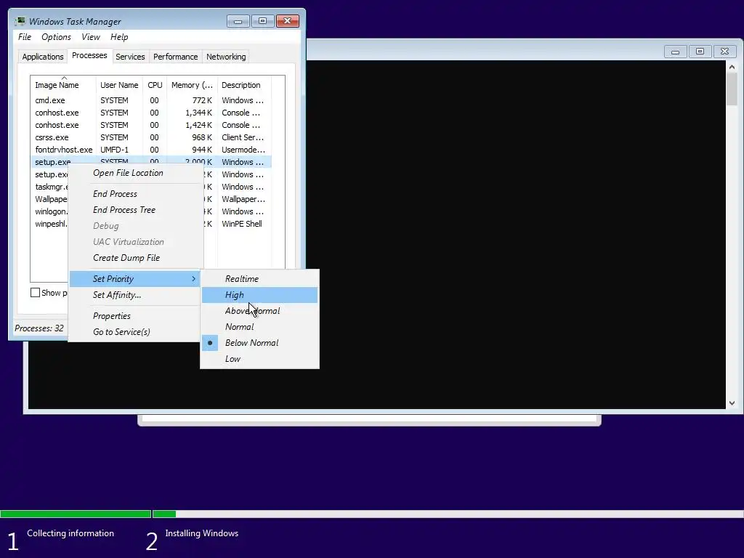Screen dimensions: 744x558
Task: Set priority to Above Normal
Action: (x=259, y=311)
